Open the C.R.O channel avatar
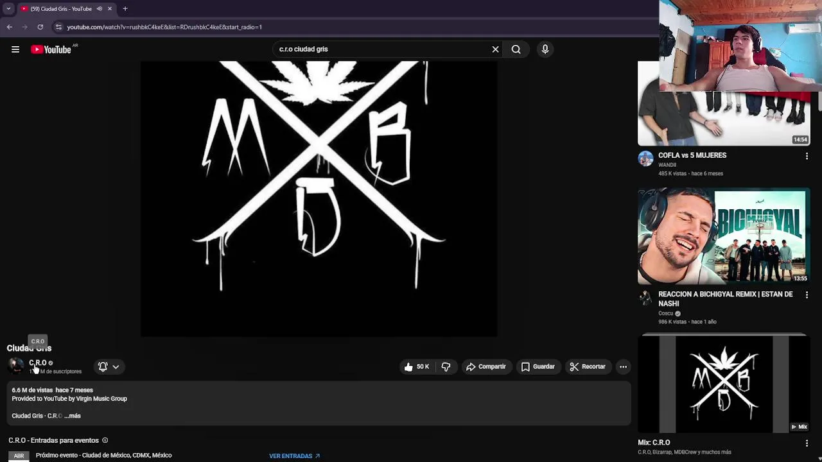Screen dimensions: 822x462 point(16,366)
